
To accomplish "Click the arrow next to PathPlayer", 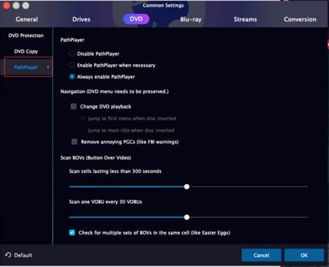I will coord(48,67).
